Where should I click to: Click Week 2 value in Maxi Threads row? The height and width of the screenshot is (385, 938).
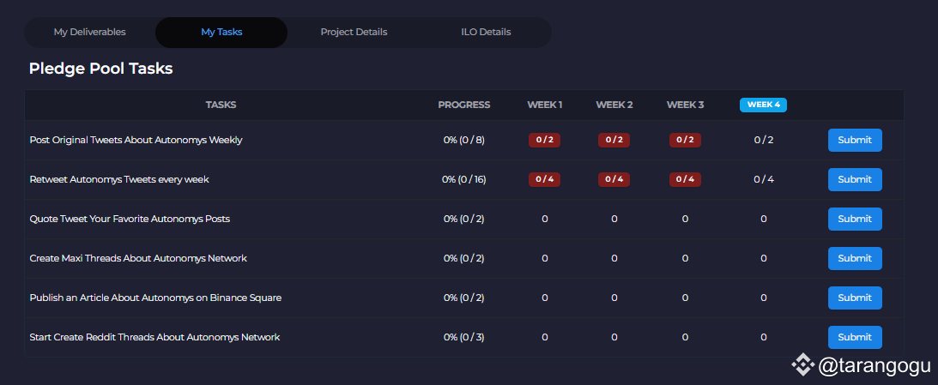(x=614, y=258)
